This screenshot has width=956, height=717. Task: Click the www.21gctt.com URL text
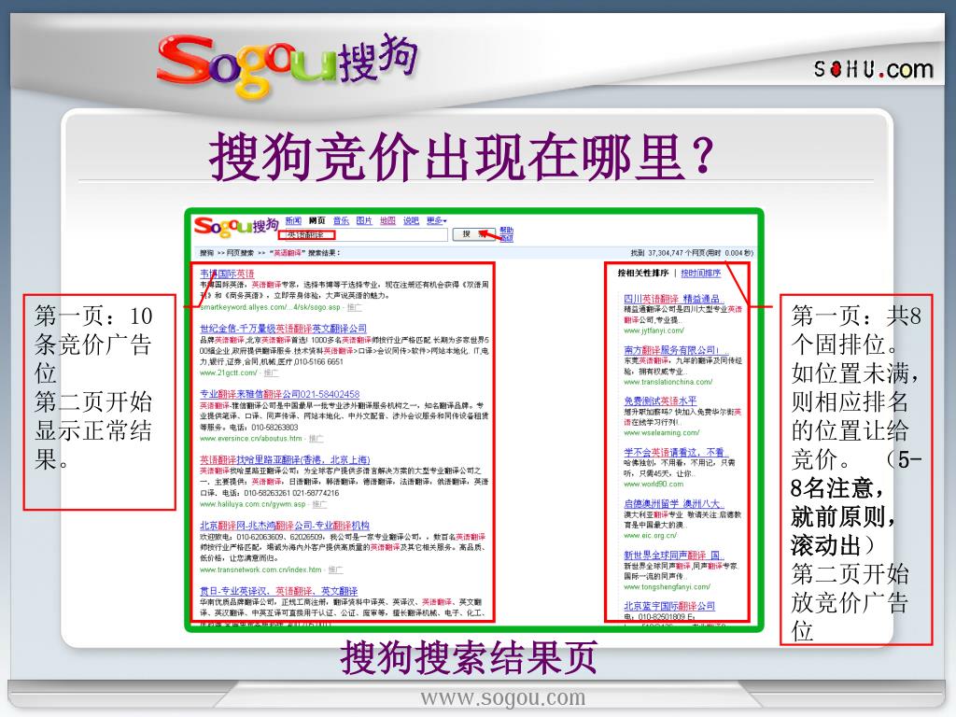click(229, 373)
